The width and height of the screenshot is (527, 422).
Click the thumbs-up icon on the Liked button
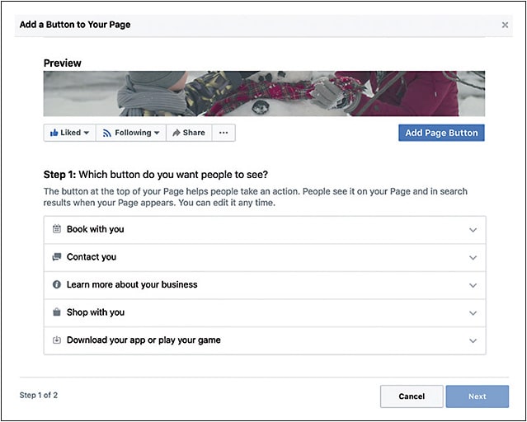point(54,133)
